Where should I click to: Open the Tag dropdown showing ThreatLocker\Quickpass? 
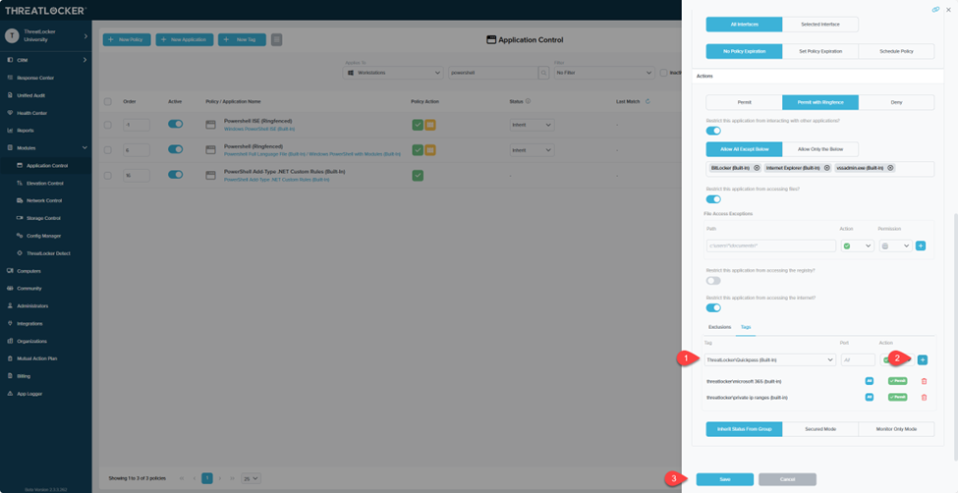pos(769,359)
